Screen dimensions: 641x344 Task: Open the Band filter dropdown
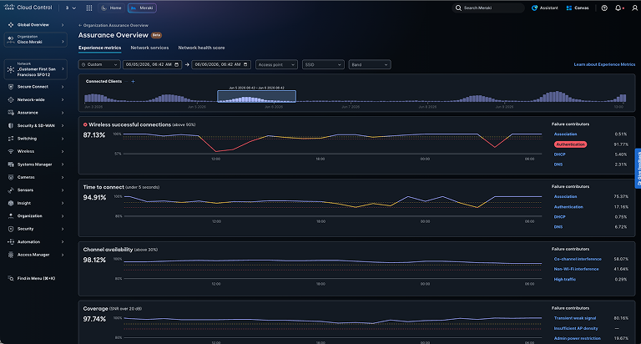pos(370,64)
